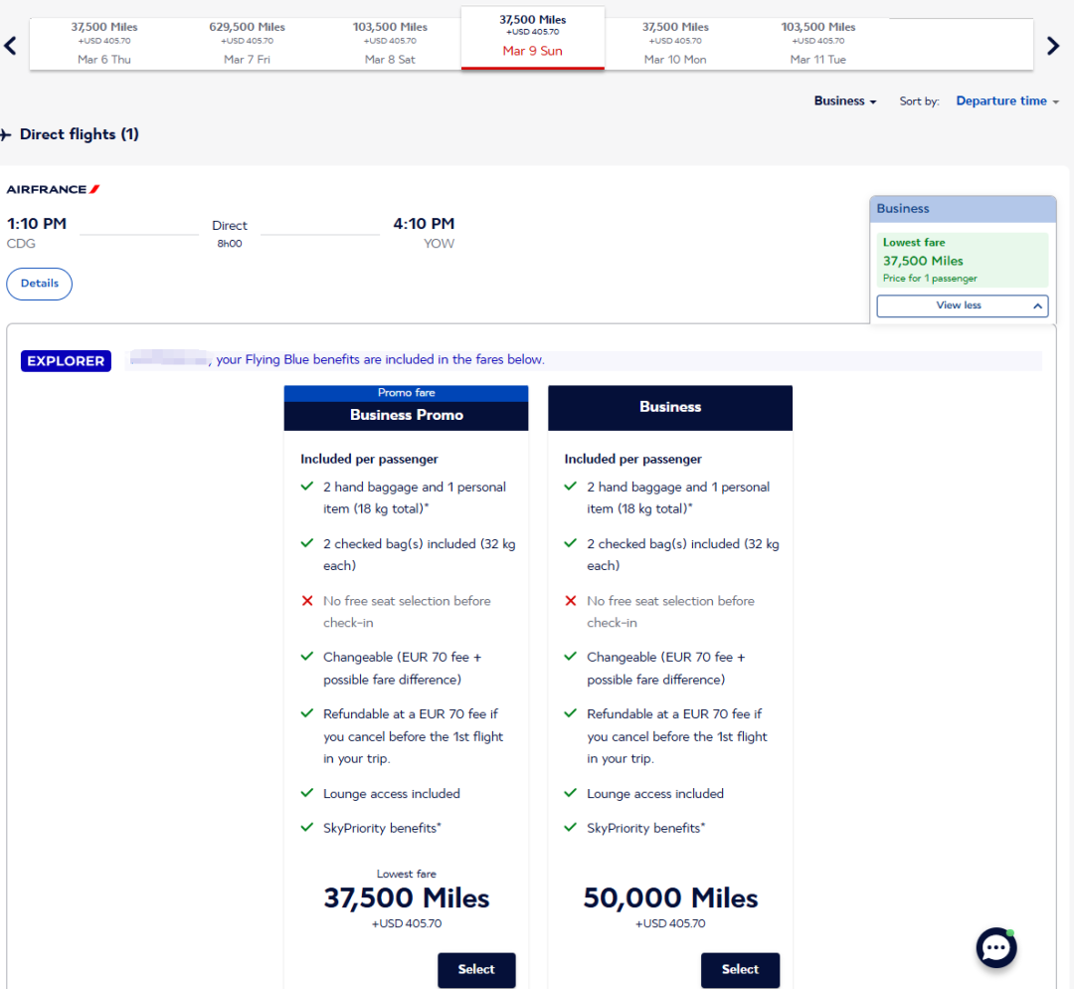Select the Business Promo 37,500 Miles fare
This screenshot has width=1074, height=989.
[476, 969]
